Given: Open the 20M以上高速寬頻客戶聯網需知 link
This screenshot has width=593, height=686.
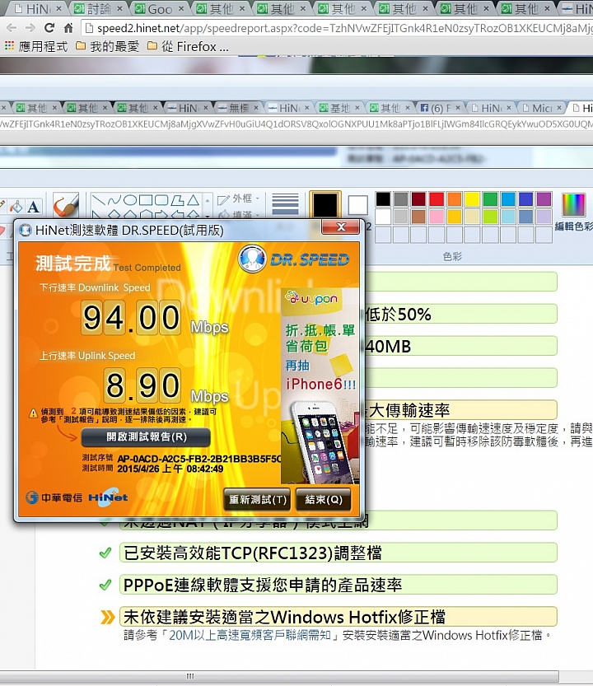Looking at the screenshot, I should click(x=250, y=635).
